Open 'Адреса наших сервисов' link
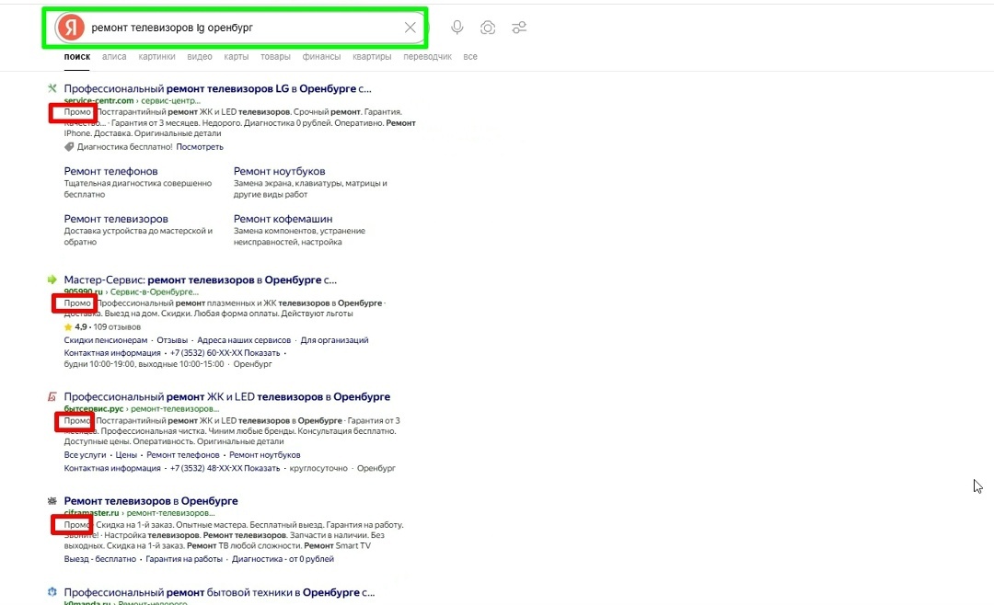 point(243,340)
